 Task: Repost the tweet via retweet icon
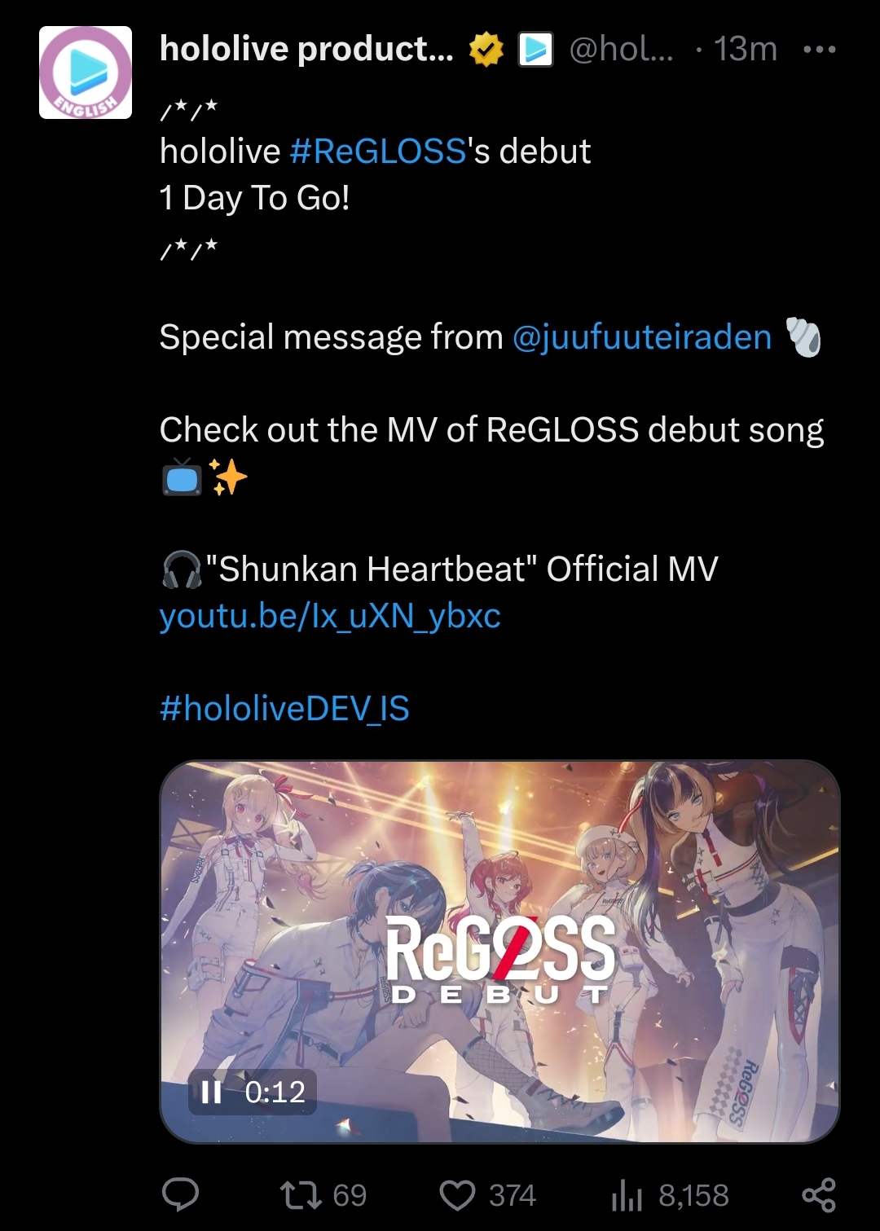click(x=301, y=1195)
